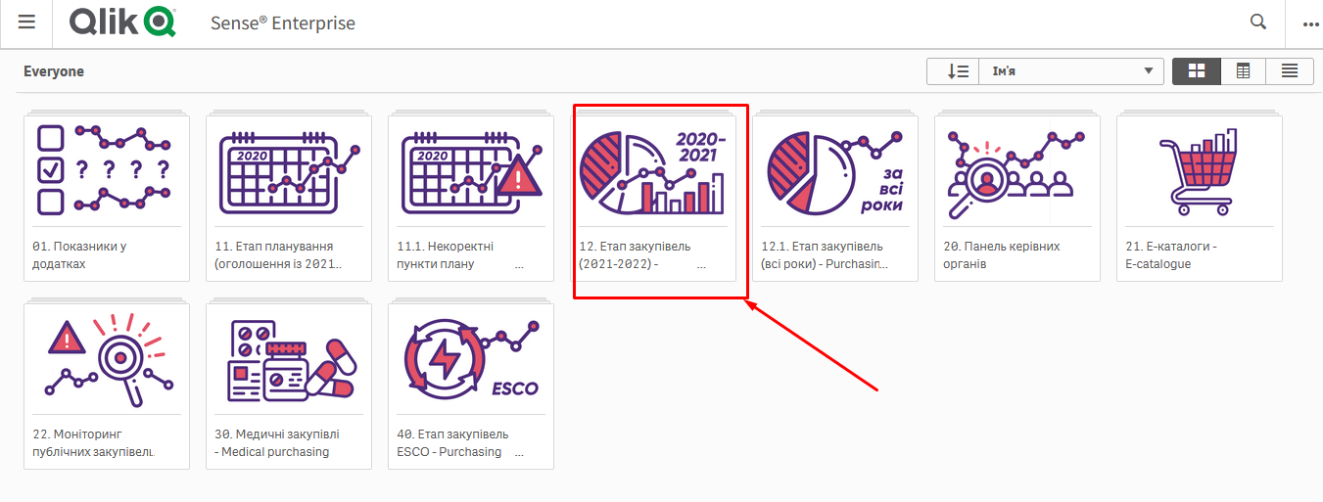The height and width of the screenshot is (502, 1323).
Task: Switch to table view
Action: pos(1243,70)
